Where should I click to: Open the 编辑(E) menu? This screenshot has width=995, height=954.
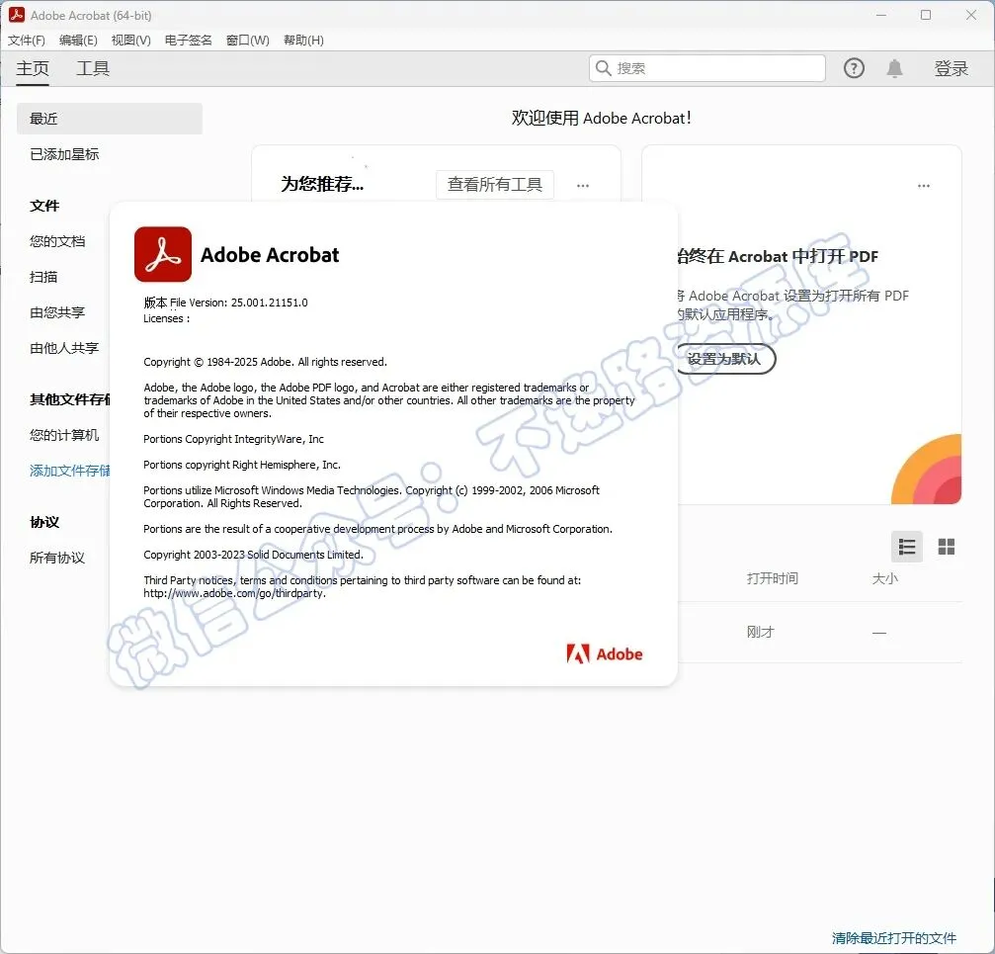click(x=78, y=40)
